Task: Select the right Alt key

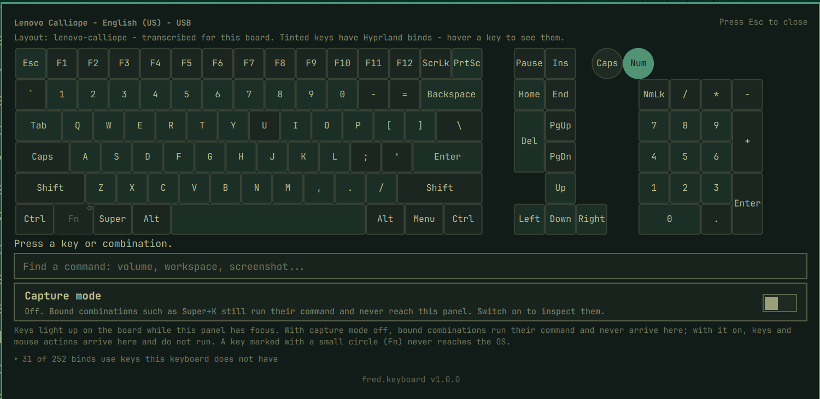Action: tap(385, 219)
